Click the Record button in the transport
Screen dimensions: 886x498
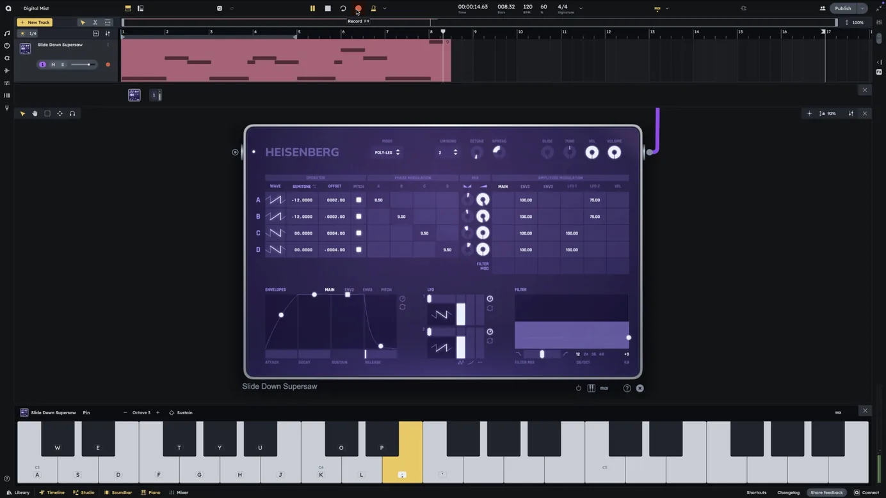coord(358,8)
